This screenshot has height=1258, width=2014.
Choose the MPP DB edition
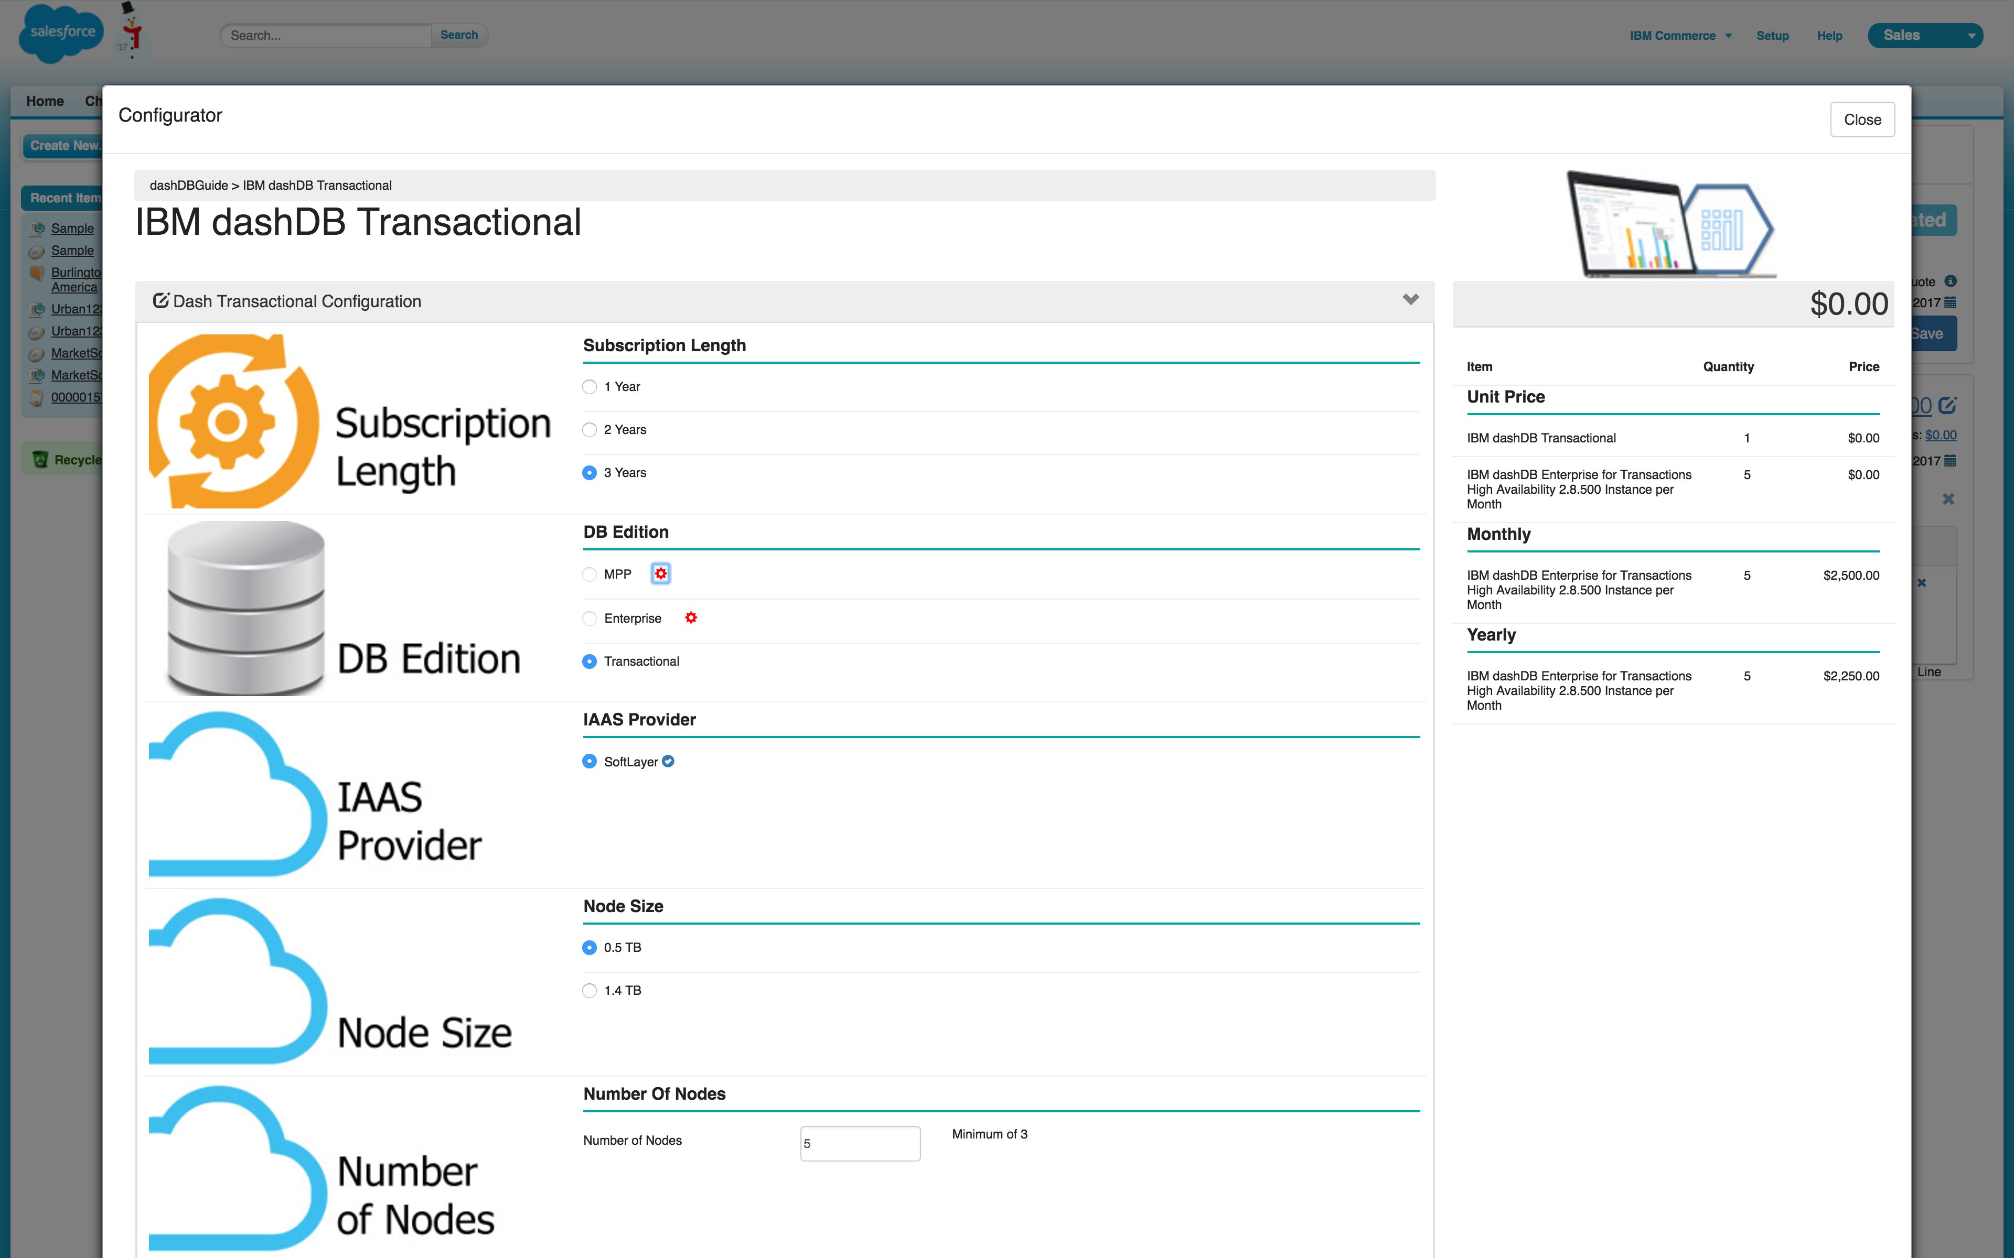(589, 574)
